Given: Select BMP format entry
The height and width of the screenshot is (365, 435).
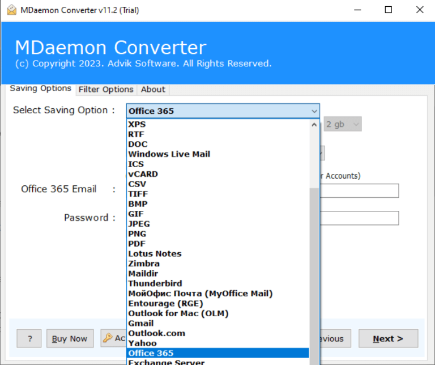Looking at the screenshot, I should 218,204.
